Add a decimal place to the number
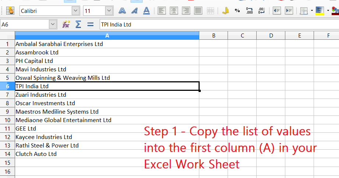339x178 pixels. coord(250,11)
